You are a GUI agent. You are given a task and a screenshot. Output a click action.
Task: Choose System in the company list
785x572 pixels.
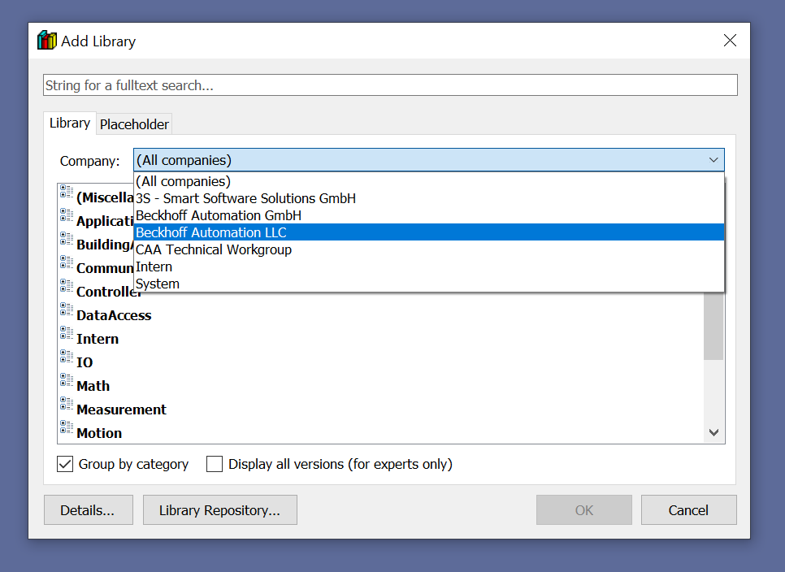click(429, 284)
